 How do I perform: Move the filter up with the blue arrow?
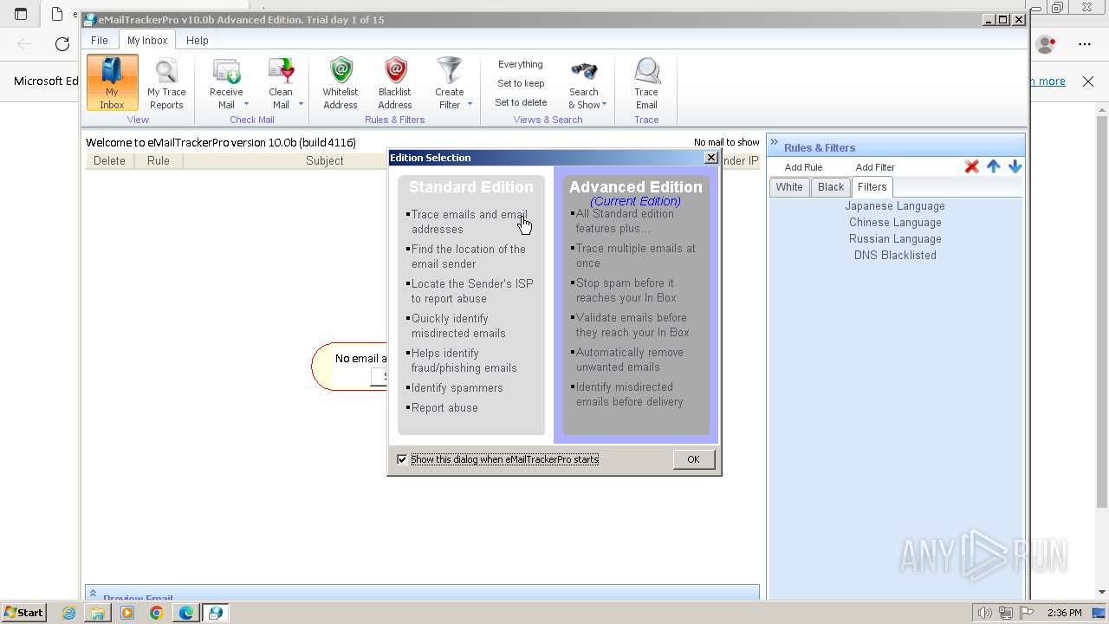994,166
